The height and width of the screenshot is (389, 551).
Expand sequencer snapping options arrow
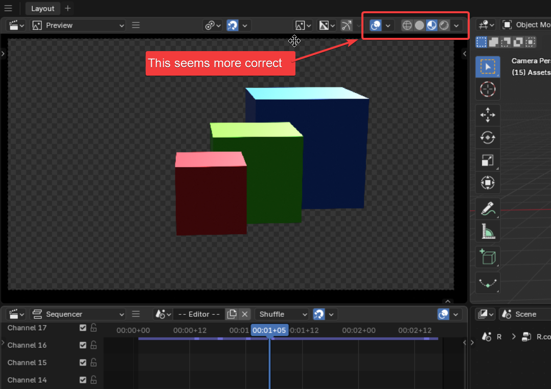tap(331, 314)
